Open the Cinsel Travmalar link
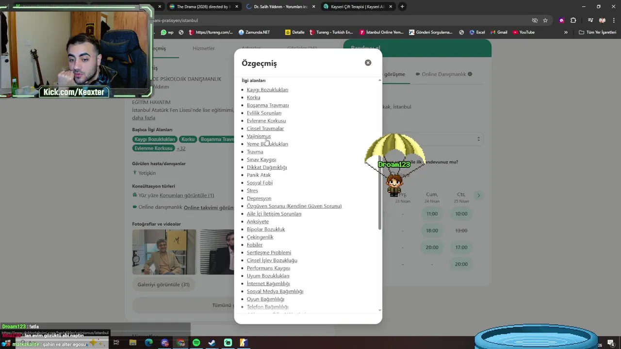621x349 pixels. pos(265,128)
